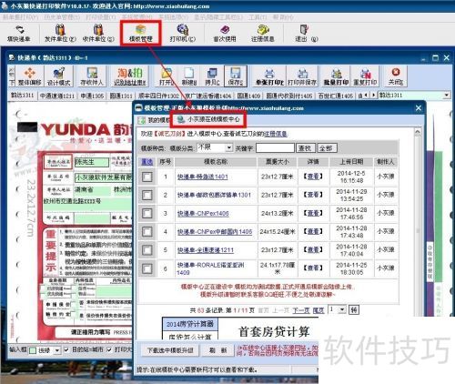
Task: Switch to 小灰狼在线模板中心 tab
Action: (x=209, y=119)
